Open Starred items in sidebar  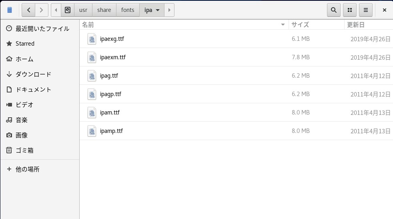point(25,44)
